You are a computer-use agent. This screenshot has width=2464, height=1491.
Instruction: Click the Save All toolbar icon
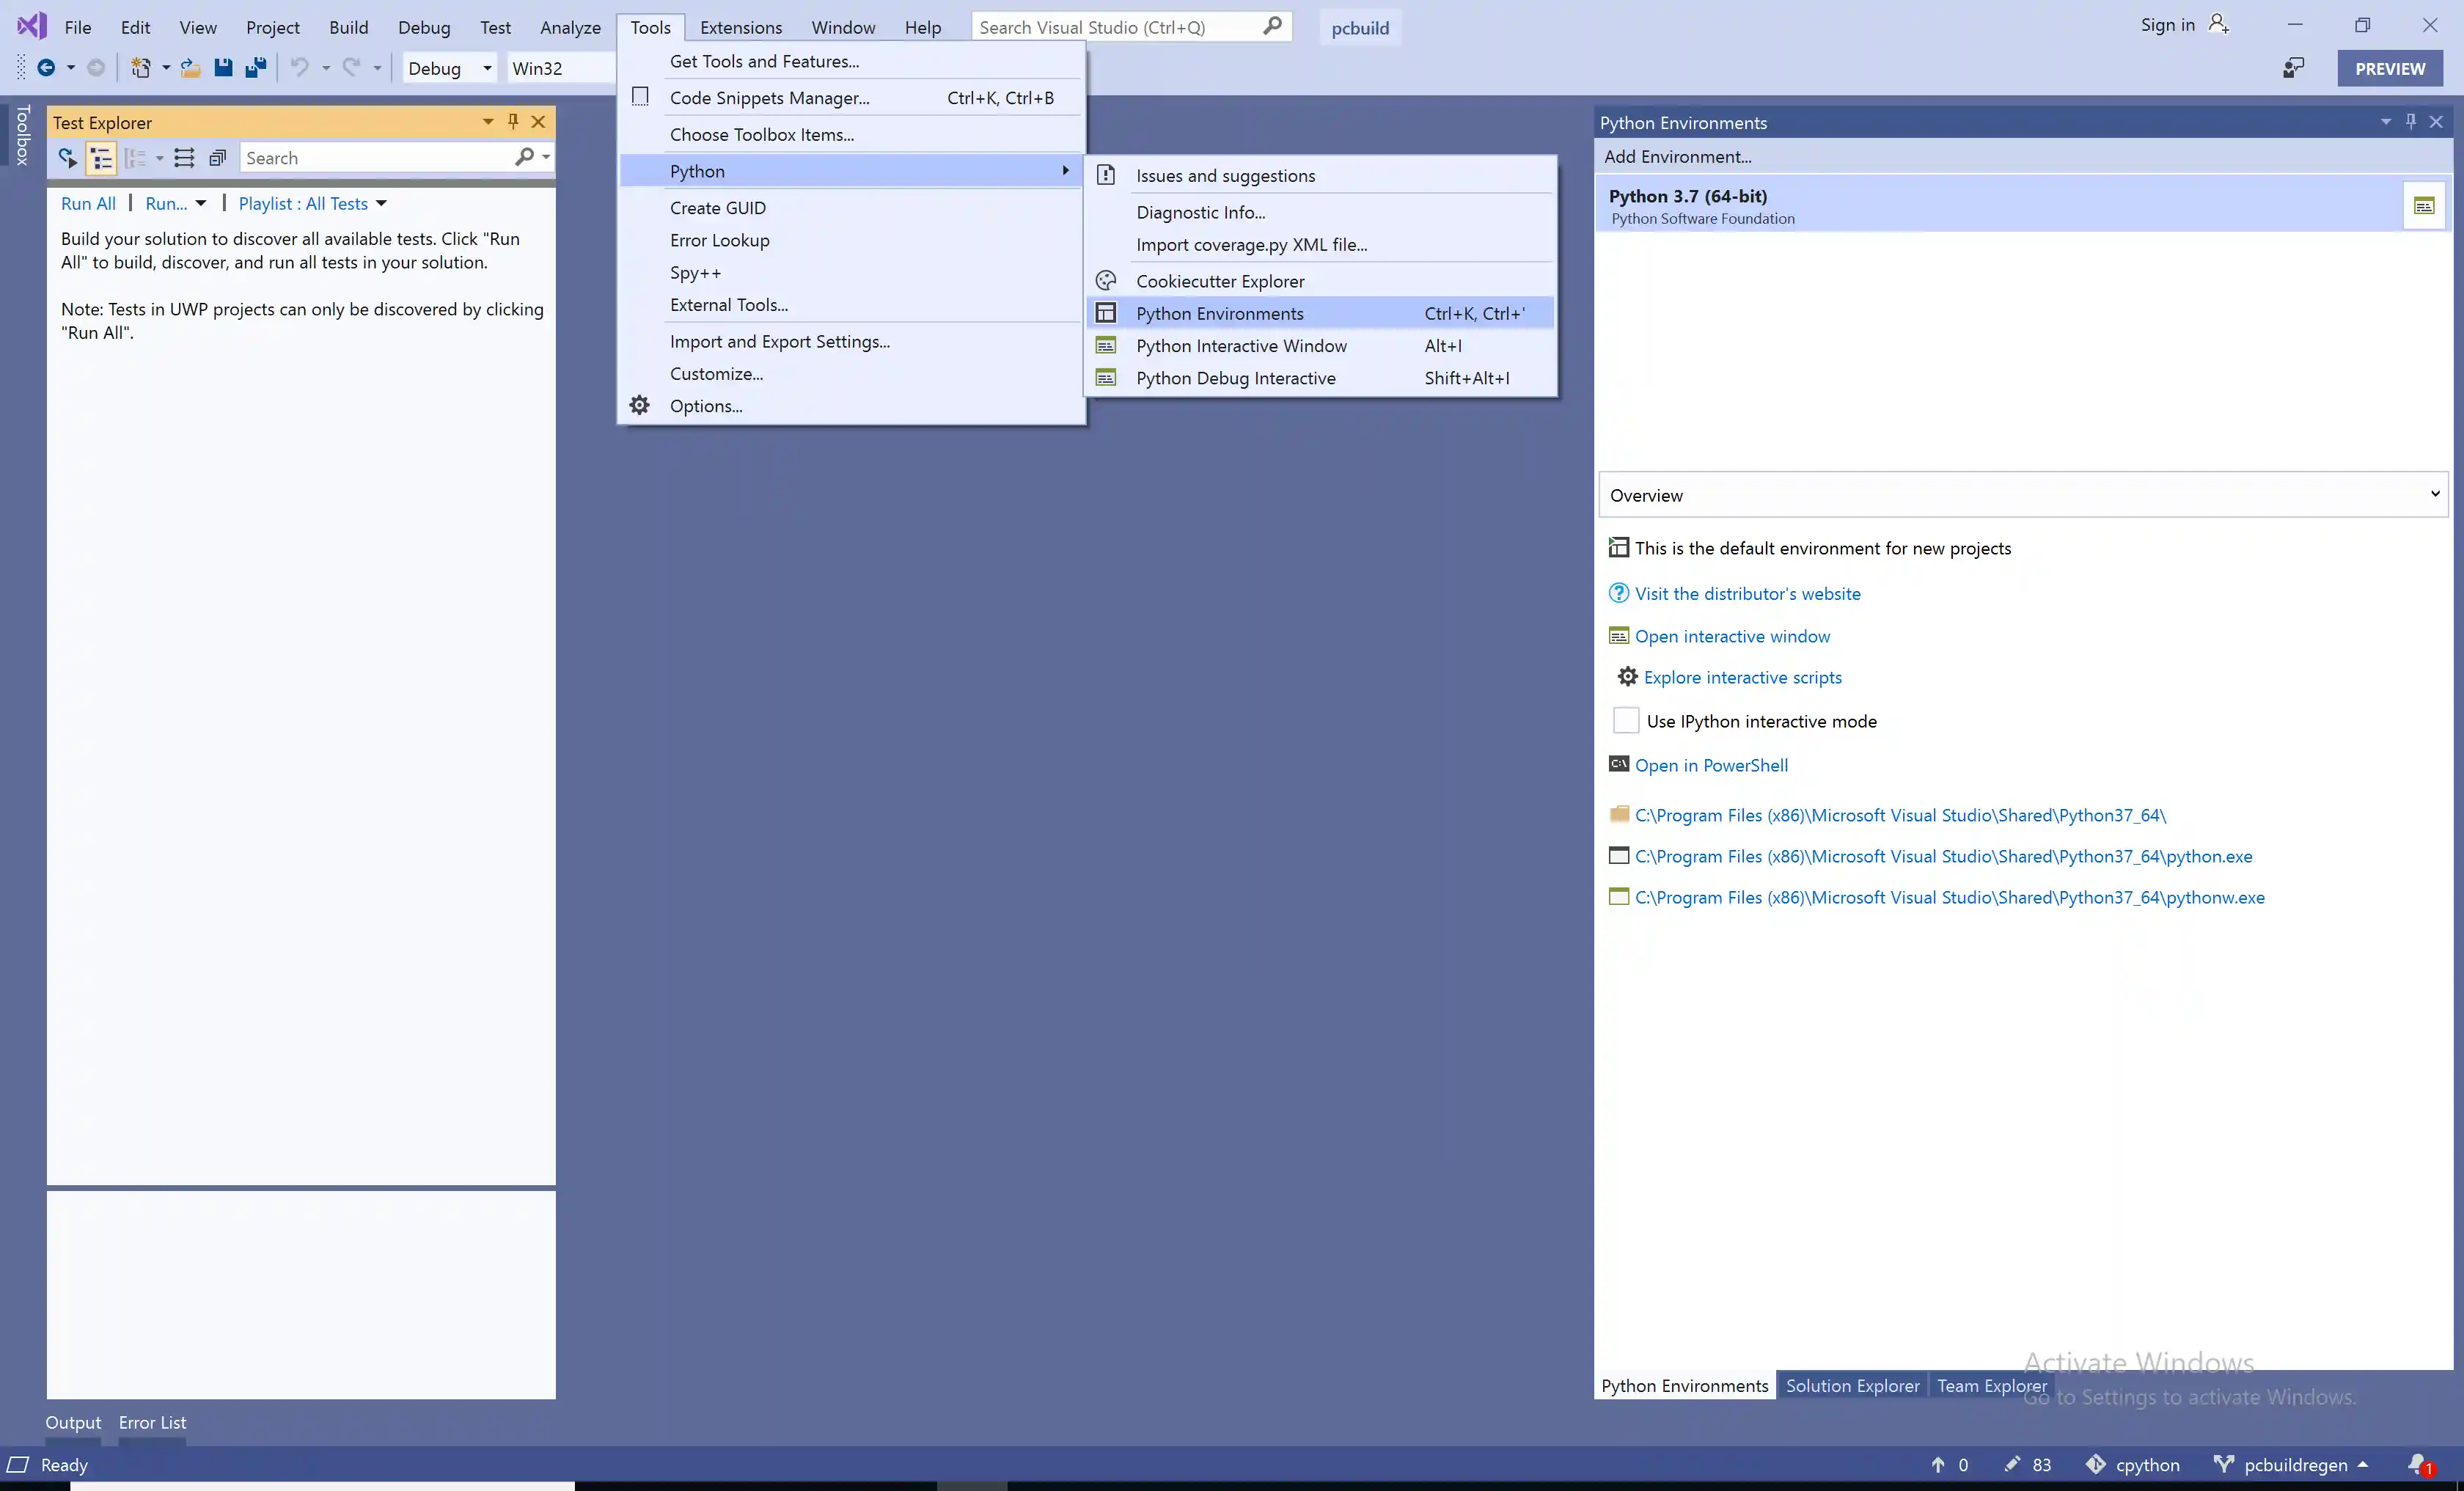[256, 68]
